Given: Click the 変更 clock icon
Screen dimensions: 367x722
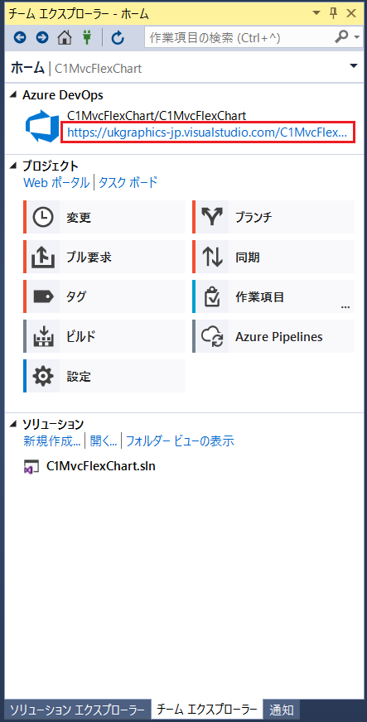Looking at the screenshot, I should (x=43, y=217).
